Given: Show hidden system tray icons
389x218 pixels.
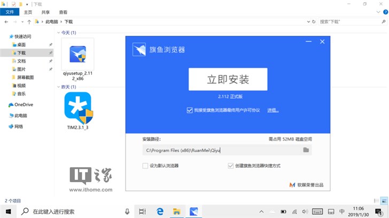Looking at the screenshot, I should click(261, 212).
